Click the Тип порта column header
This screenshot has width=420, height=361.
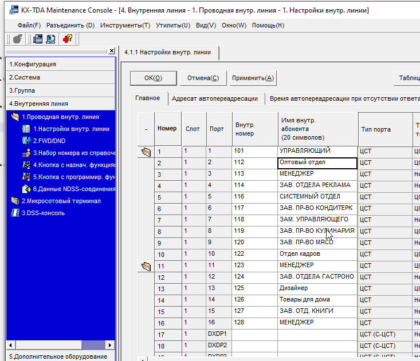[385, 129]
